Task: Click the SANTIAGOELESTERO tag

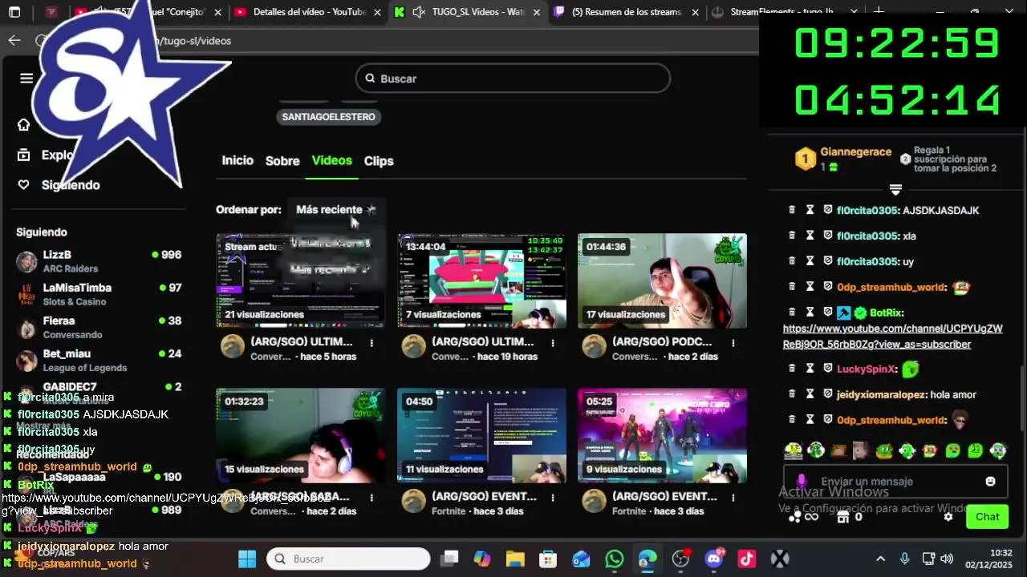Action: pos(328,116)
